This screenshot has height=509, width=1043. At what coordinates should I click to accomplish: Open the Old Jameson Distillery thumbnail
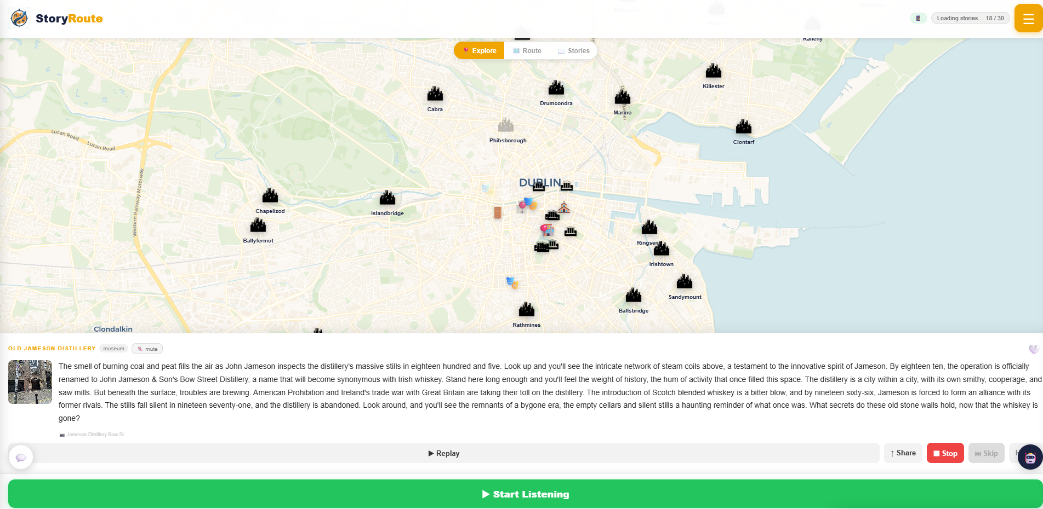(30, 382)
